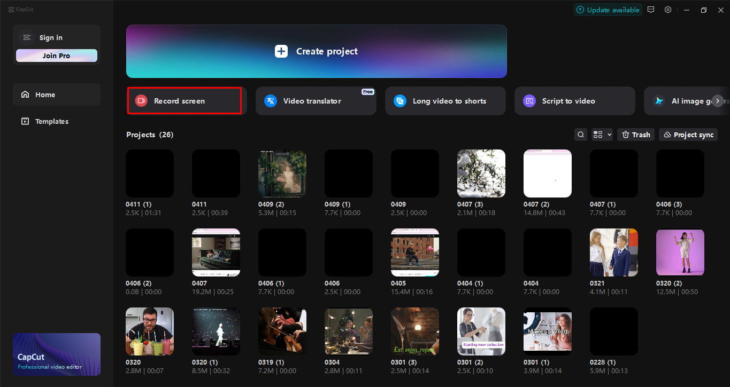Viewport: 730px width, 387px height.
Task: Sign in to your CapCut account
Action: tap(51, 37)
